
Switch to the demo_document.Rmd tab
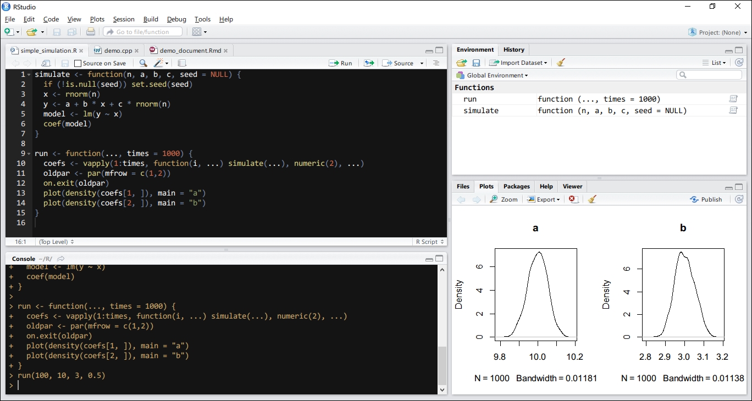click(x=190, y=51)
